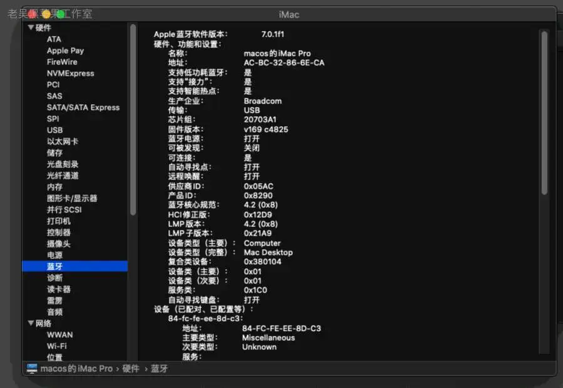Click software version 7.0.1f1

pyautogui.click(x=273, y=34)
